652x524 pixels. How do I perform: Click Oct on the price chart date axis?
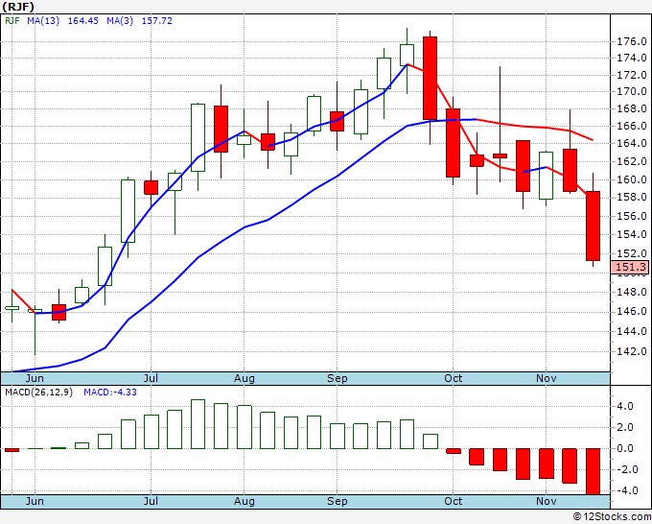[x=453, y=378]
